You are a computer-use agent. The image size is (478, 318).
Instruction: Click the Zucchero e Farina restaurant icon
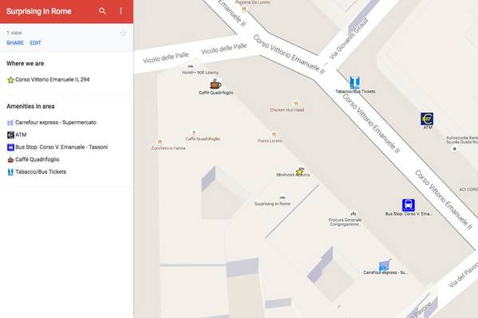159,142
